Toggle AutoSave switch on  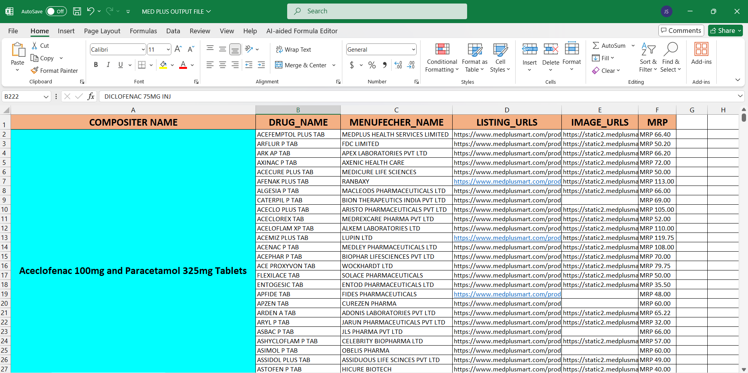(x=56, y=11)
